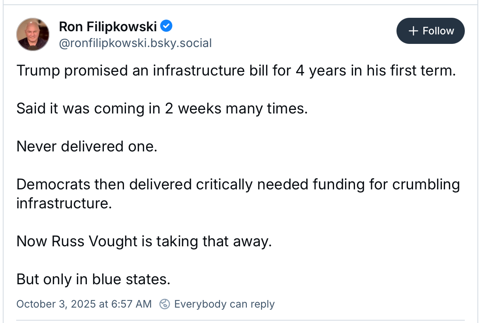Click the "Never delivered one." line
Screen dimensions: 481x323
coord(87,146)
